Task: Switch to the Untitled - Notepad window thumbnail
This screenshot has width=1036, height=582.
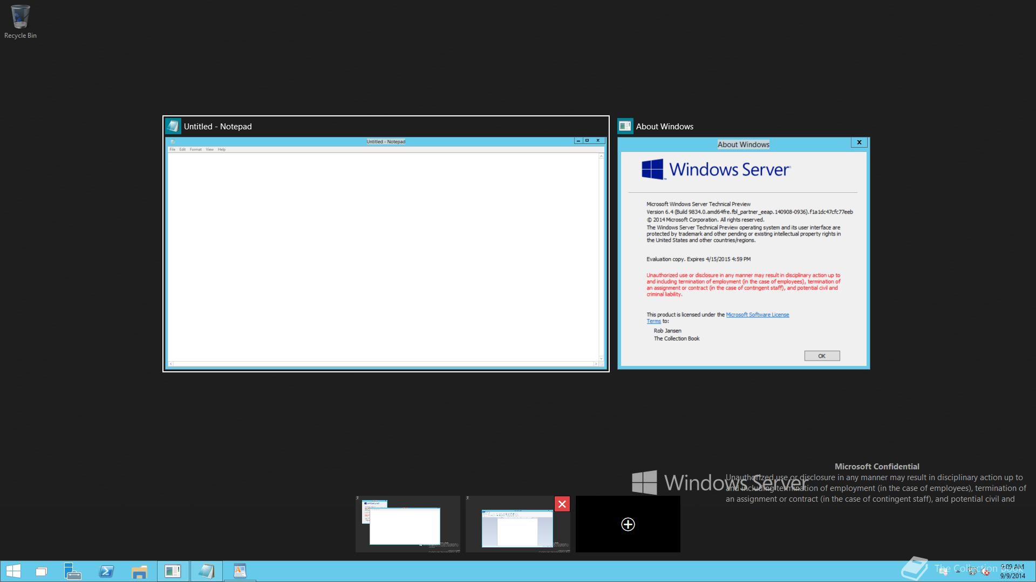Action: [386, 244]
